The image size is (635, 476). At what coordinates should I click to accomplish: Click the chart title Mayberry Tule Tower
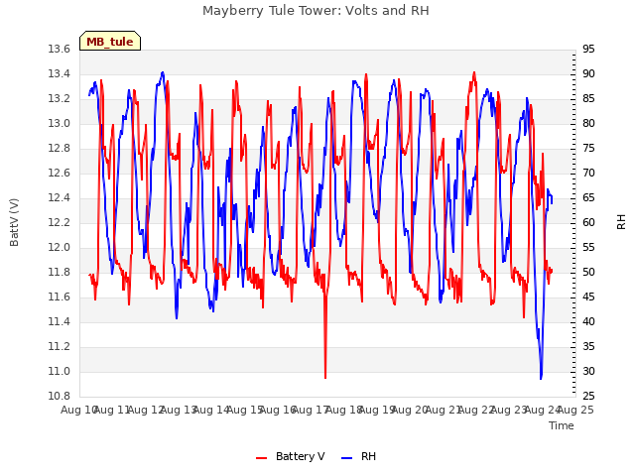click(316, 11)
